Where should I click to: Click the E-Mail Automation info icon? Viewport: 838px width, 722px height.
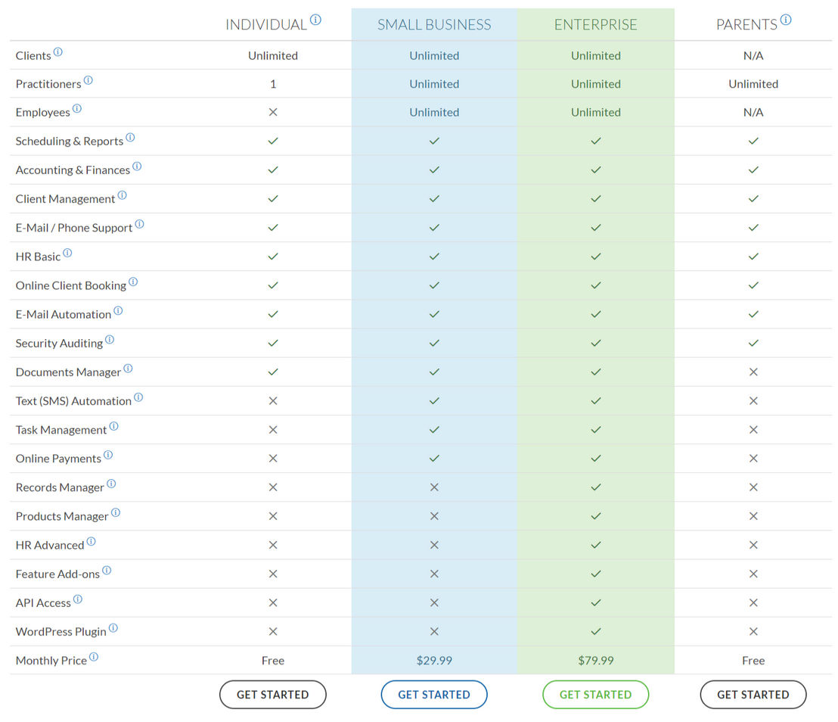tap(118, 311)
